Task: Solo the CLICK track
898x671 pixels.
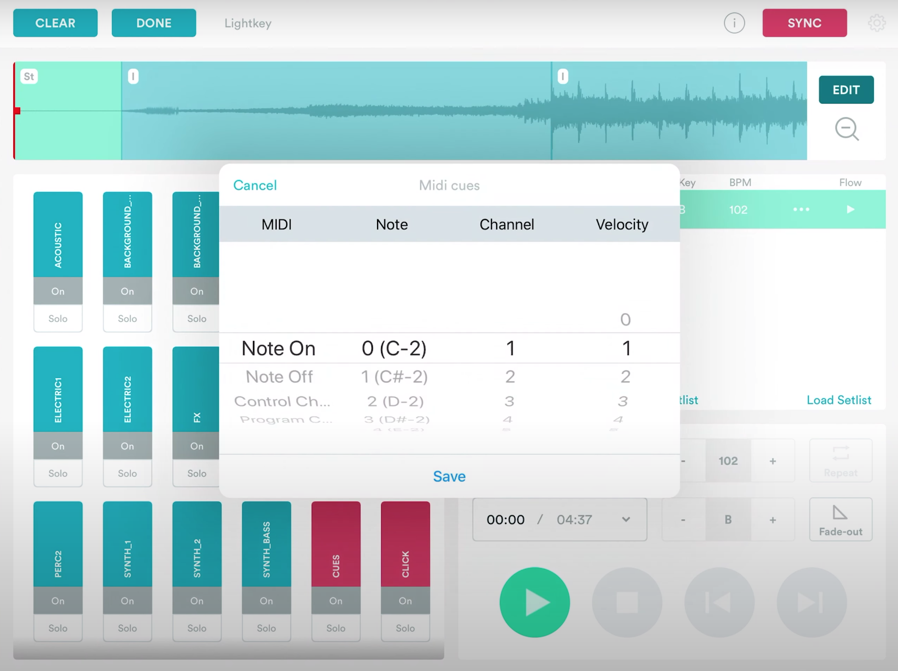Action: click(x=405, y=628)
